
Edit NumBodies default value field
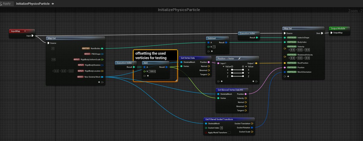point(53,48)
